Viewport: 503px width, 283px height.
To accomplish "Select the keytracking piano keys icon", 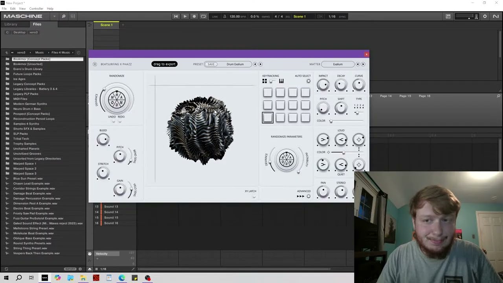I will pos(281,81).
